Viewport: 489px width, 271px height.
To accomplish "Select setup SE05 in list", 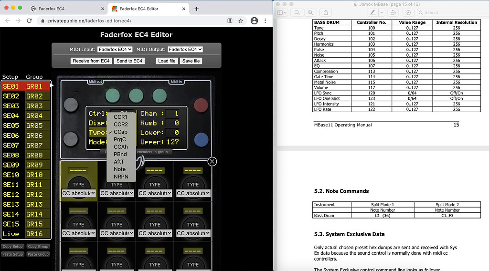I will (x=13, y=125).
